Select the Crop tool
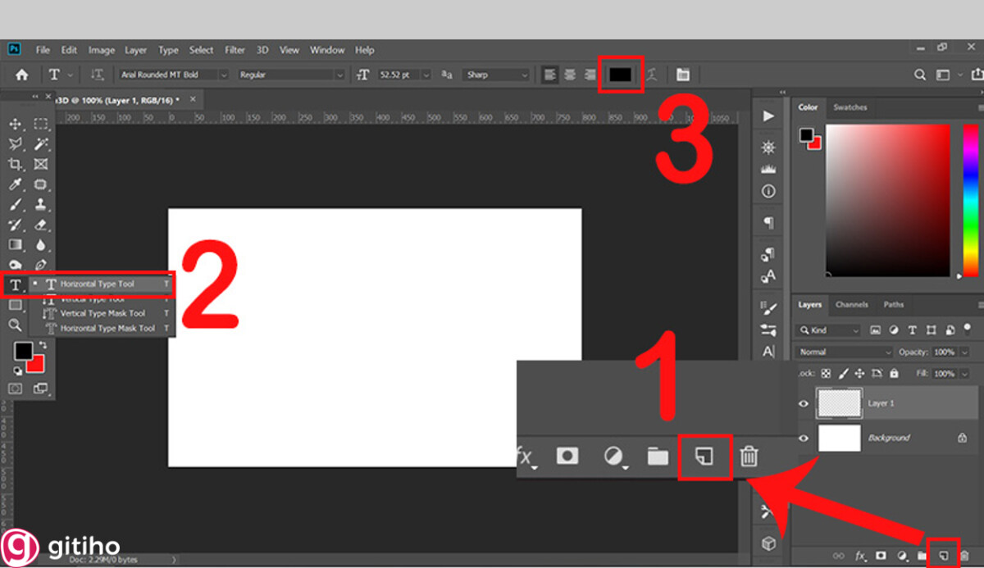The width and height of the screenshot is (984, 568). 15,163
